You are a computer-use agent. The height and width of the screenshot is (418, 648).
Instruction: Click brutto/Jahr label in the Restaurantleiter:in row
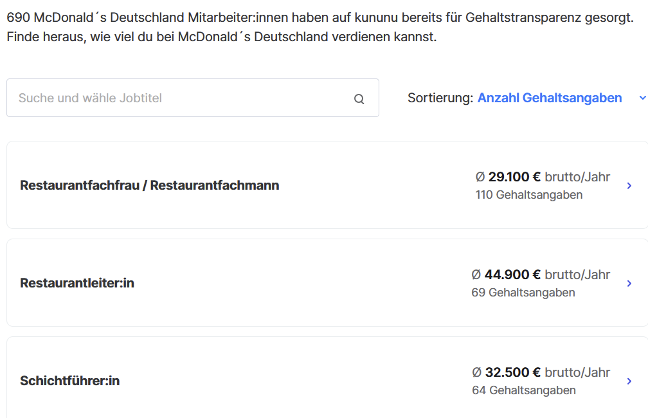point(577,275)
